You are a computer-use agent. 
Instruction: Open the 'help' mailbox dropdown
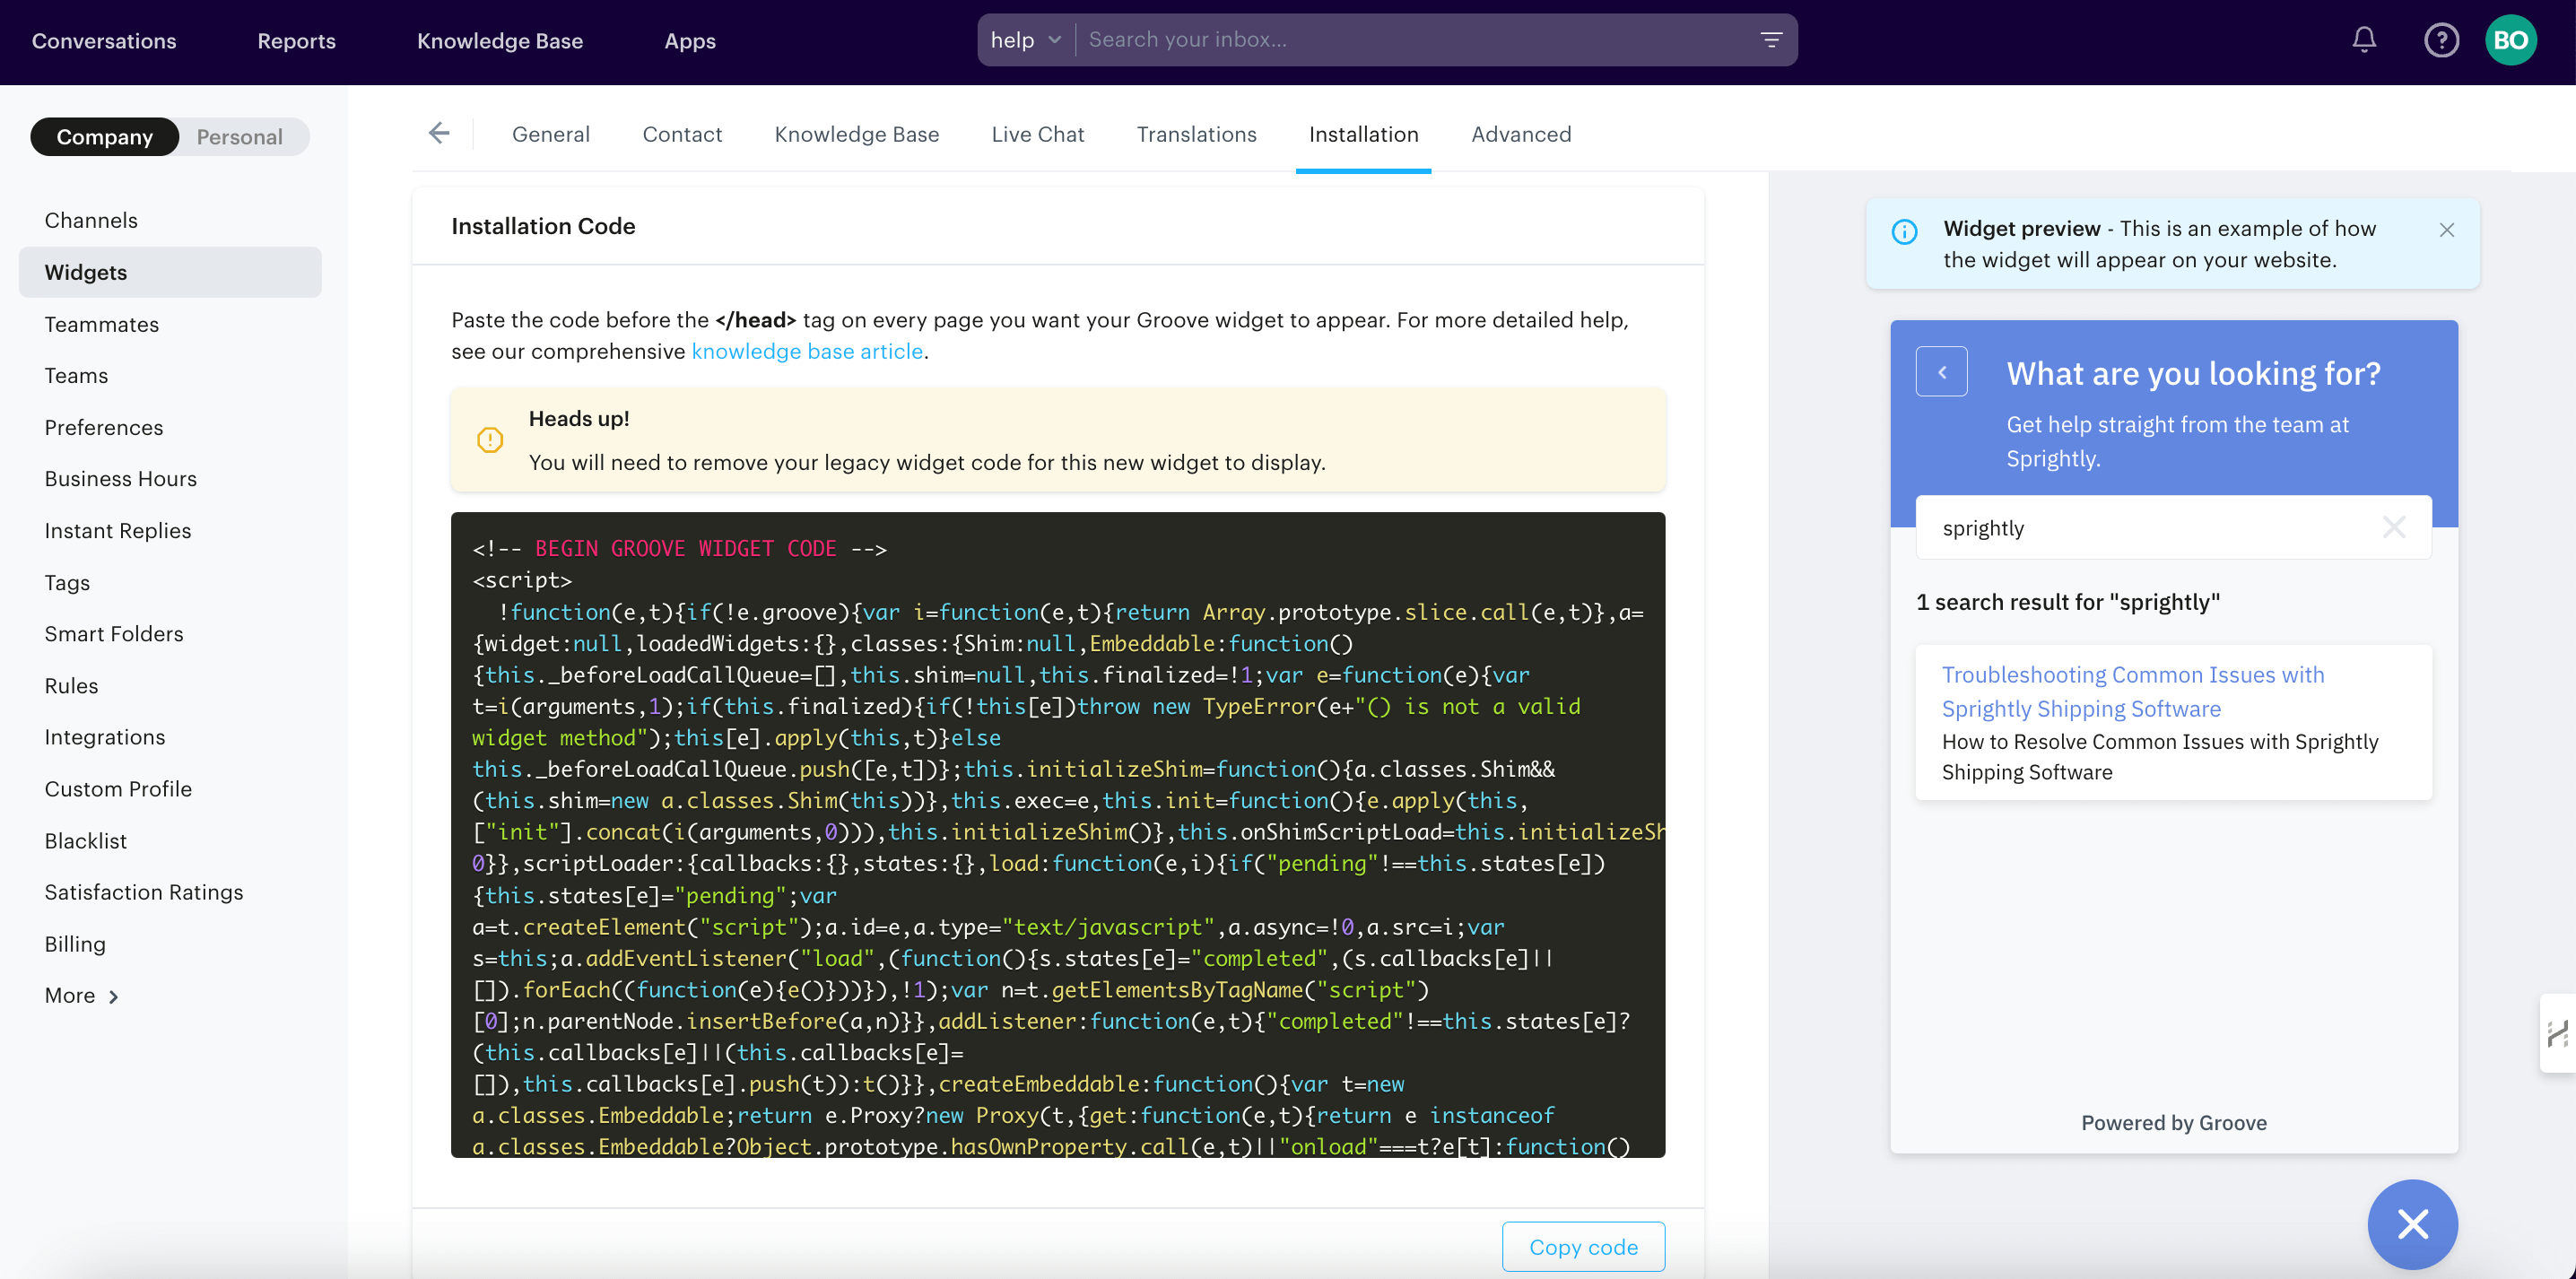click(x=1025, y=40)
